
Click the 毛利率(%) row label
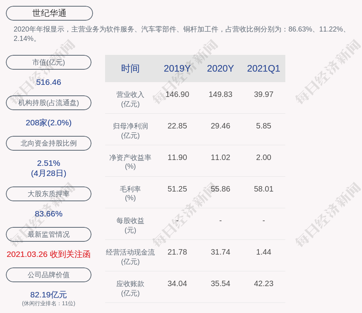pos(130,193)
